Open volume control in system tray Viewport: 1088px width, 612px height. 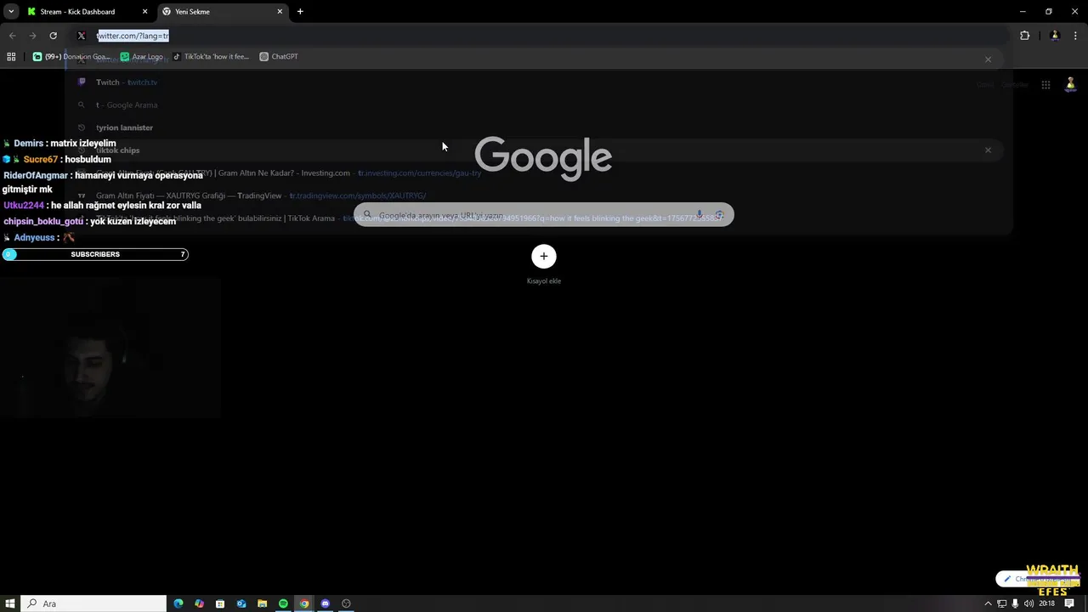point(1028,603)
